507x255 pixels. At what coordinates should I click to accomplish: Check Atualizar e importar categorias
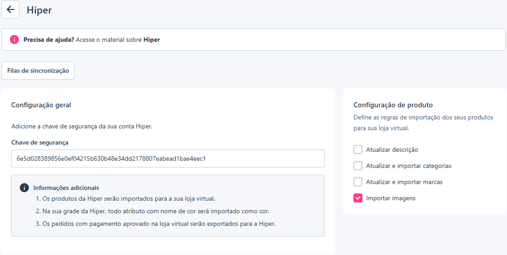pyautogui.click(x=358, y=166)
